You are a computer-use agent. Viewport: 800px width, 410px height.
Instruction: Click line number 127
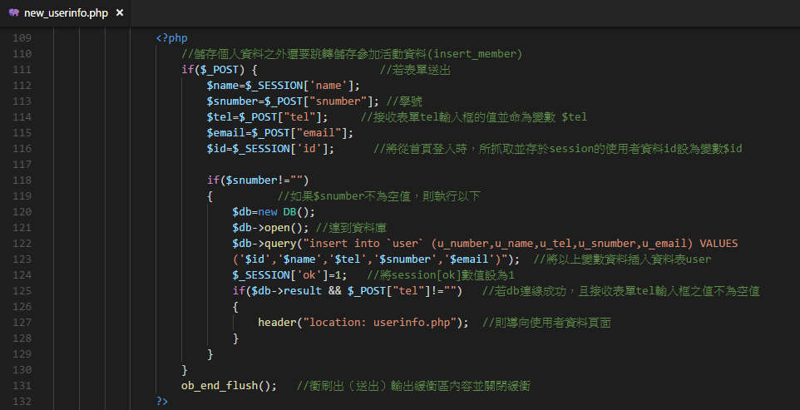click(22, 323)
